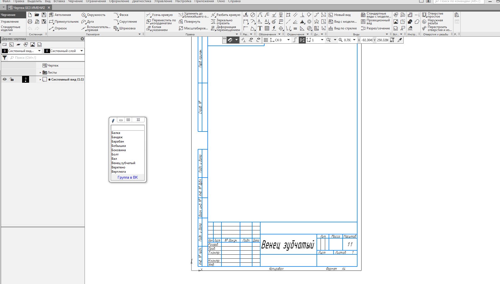This screenshot has width=500, height=284.
Task: Toggle the lock icon for Системный вид
Action: [x=12, y=79]
